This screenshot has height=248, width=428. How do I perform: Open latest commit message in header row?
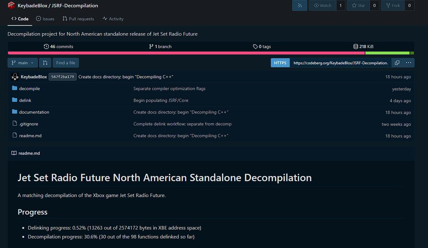pyautogui.click(x=126, y=77)
